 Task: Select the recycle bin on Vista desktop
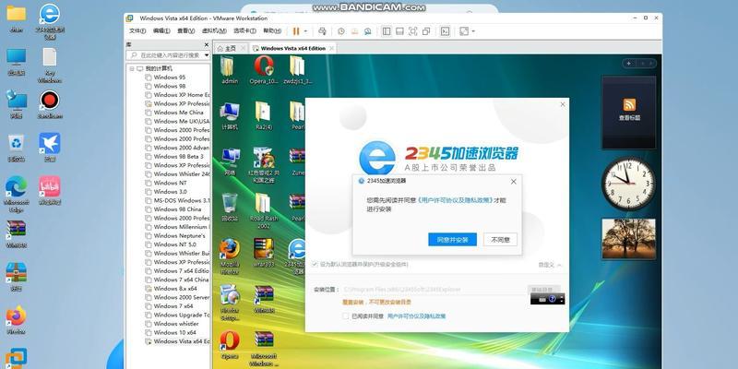coord(230,207)
